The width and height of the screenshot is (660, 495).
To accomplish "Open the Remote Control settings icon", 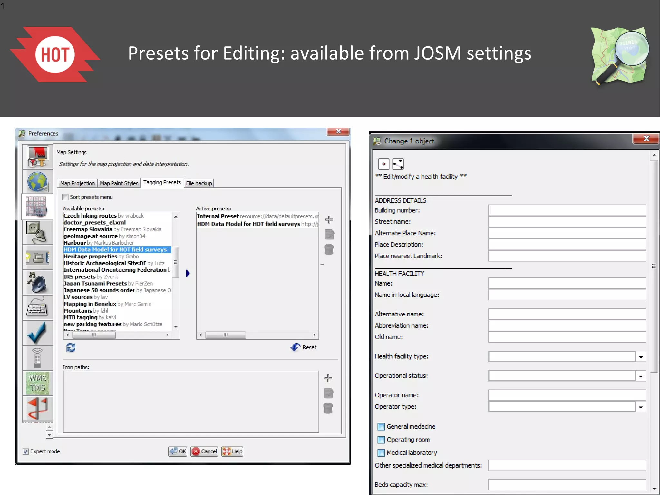I will pos(38,358).
